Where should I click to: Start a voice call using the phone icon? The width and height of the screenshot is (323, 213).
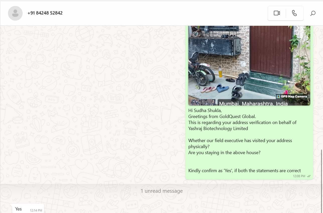click(x=294, y=13)
